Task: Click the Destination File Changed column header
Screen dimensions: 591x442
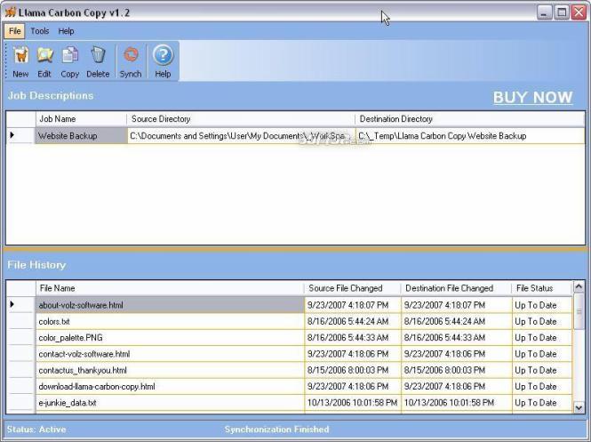Action: click(x=456, y=288)
